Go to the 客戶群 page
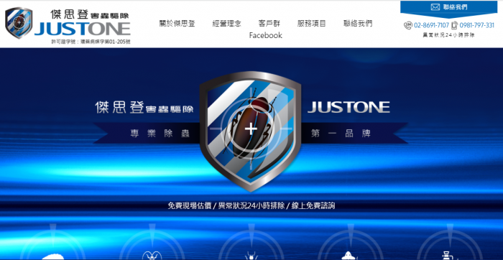 [269, 24]
